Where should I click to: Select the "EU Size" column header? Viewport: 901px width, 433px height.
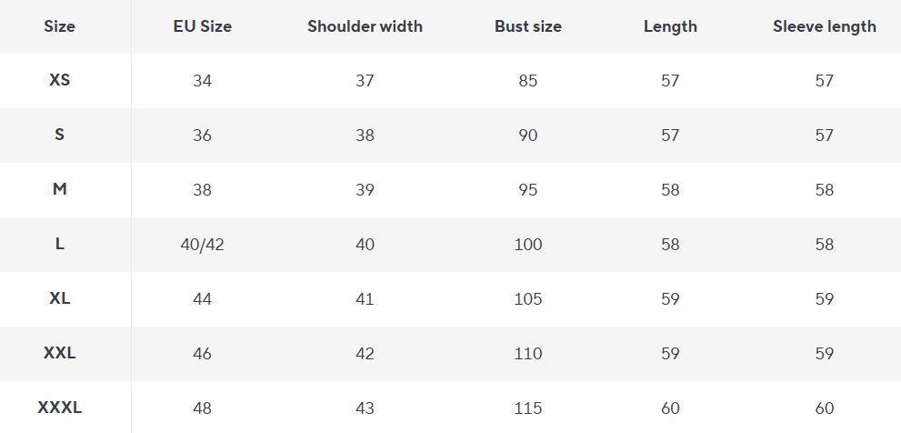[202, 26]
